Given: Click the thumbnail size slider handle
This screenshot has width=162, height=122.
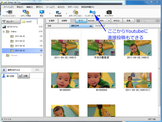Looking at the screenshot, I should click(144, 21).
